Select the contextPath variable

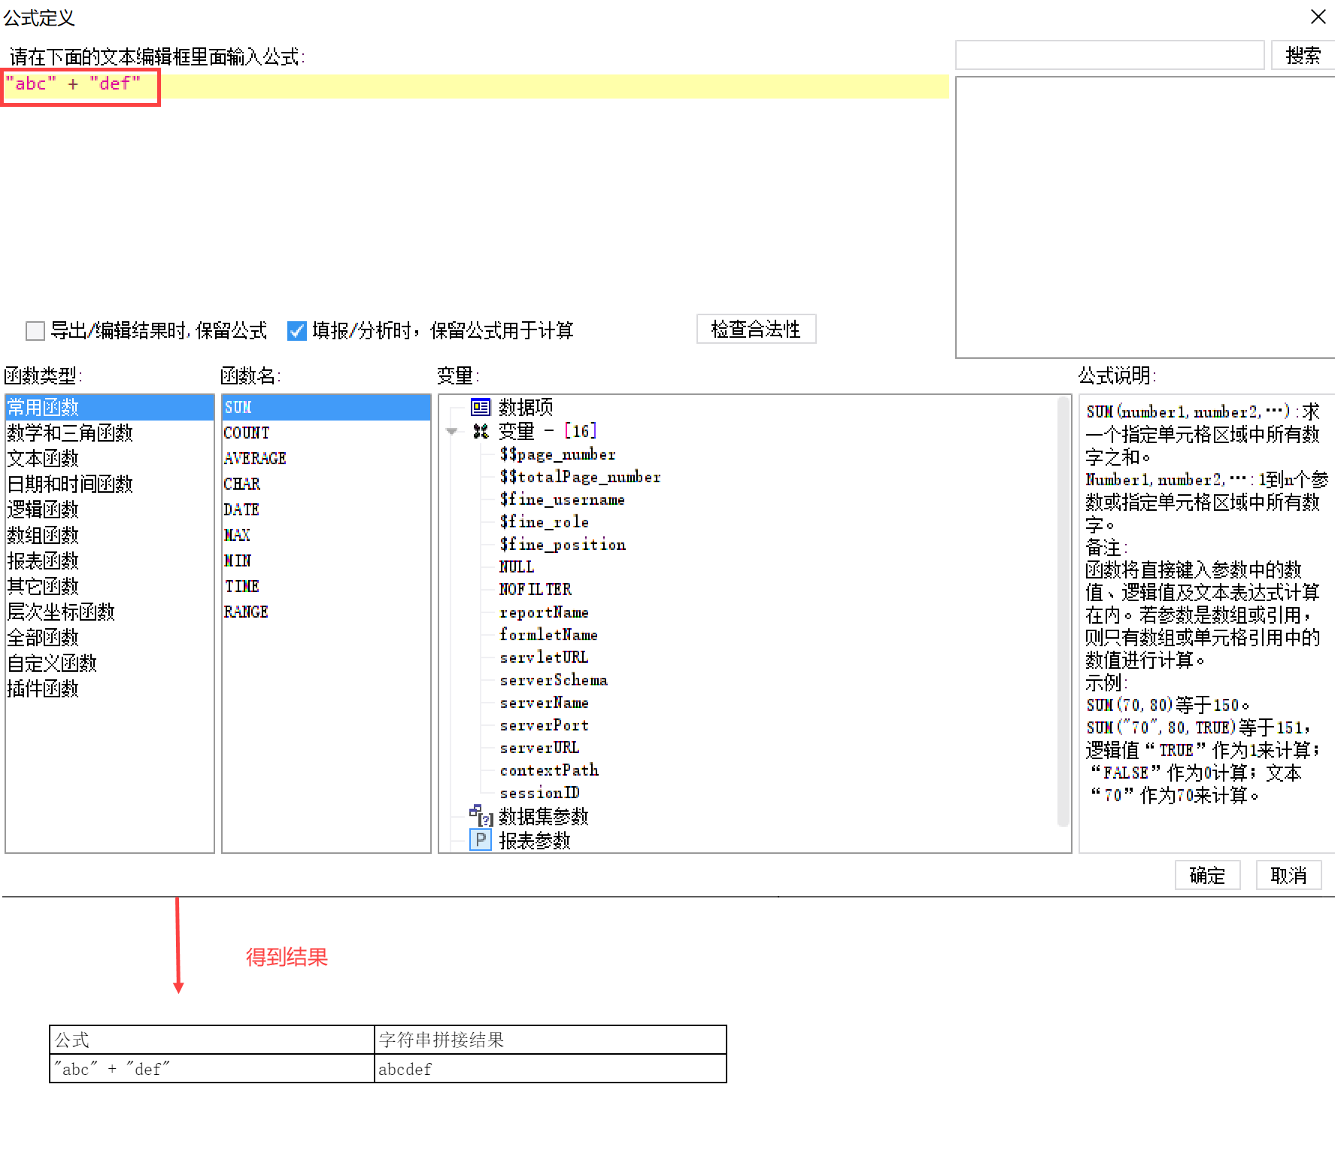[549, 770]
